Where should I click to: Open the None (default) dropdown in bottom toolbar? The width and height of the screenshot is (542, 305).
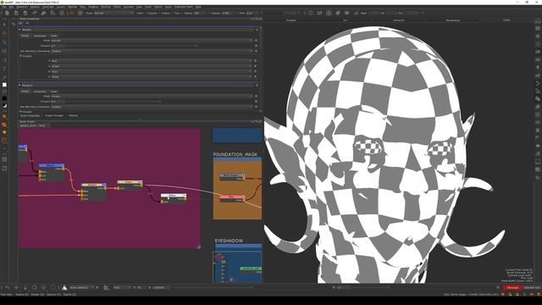click(82, 288)
